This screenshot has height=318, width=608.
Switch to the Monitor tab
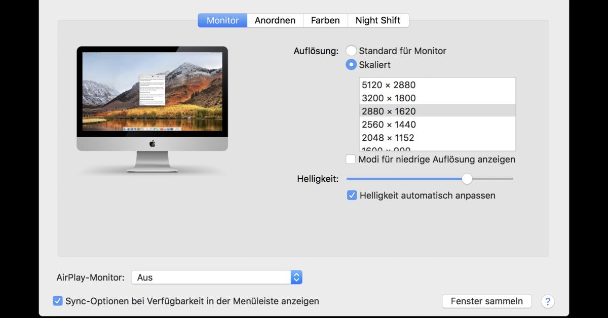click(222, 20)
